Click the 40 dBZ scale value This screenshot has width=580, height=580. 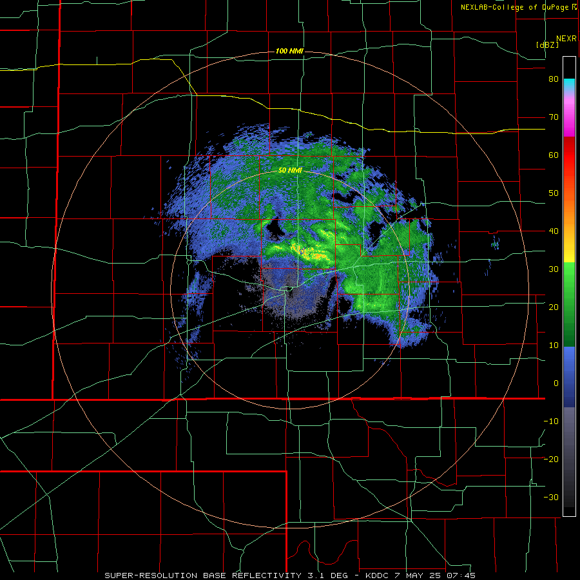(x=554, y=231)
